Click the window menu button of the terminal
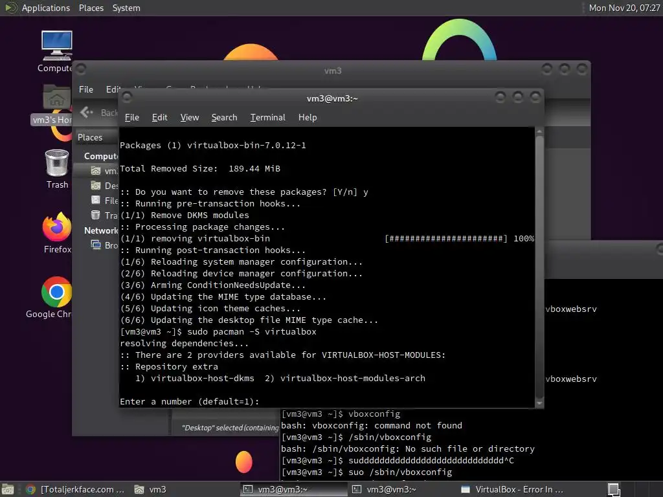The width and height of the screenshot is (663, 497). tap(127, 98)
